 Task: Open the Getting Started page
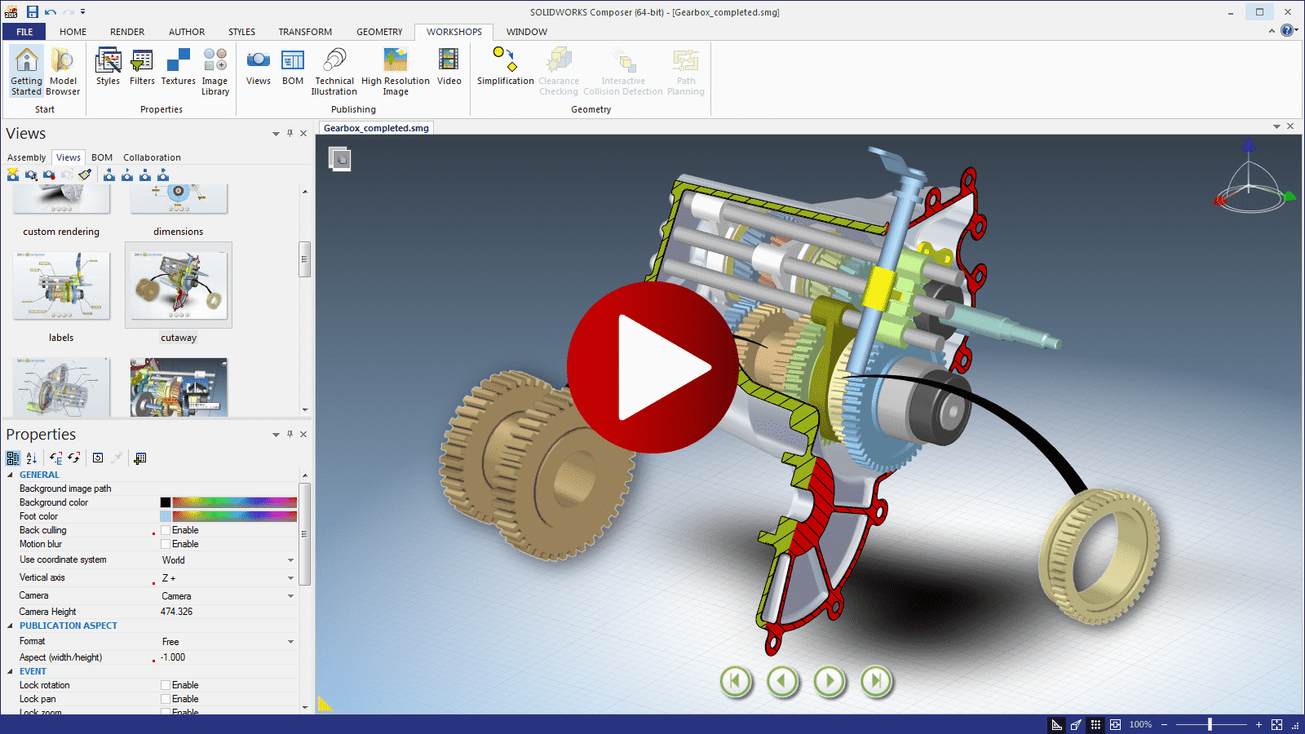[x=26, y=72]
